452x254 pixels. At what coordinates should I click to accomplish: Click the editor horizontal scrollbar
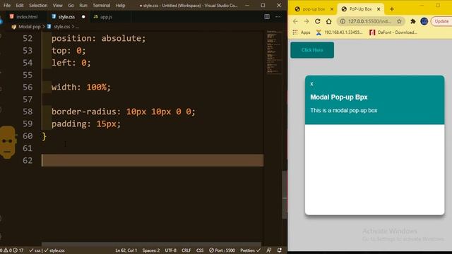pyautogui.click(x=152, y=244)
